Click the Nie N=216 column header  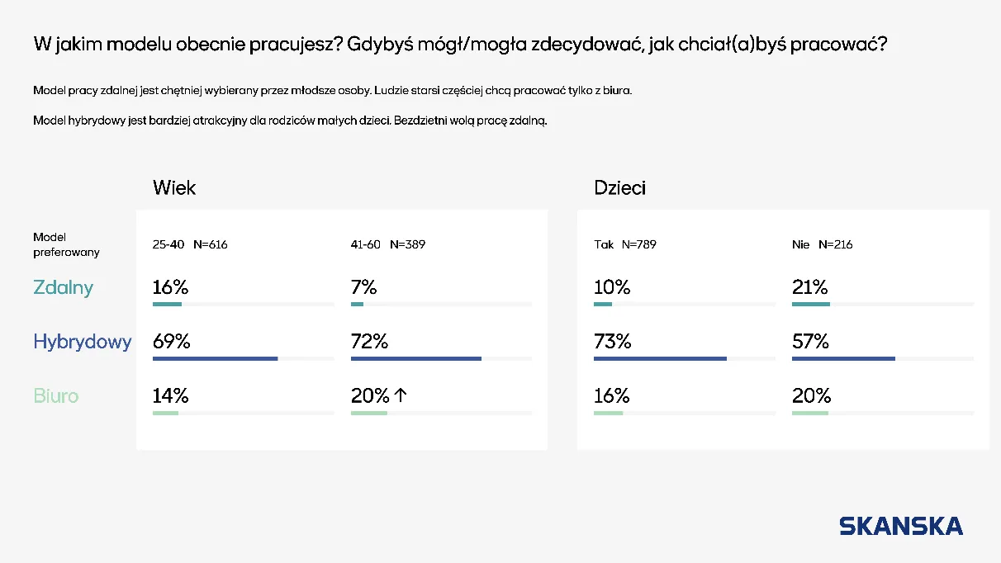click(823, 244)
